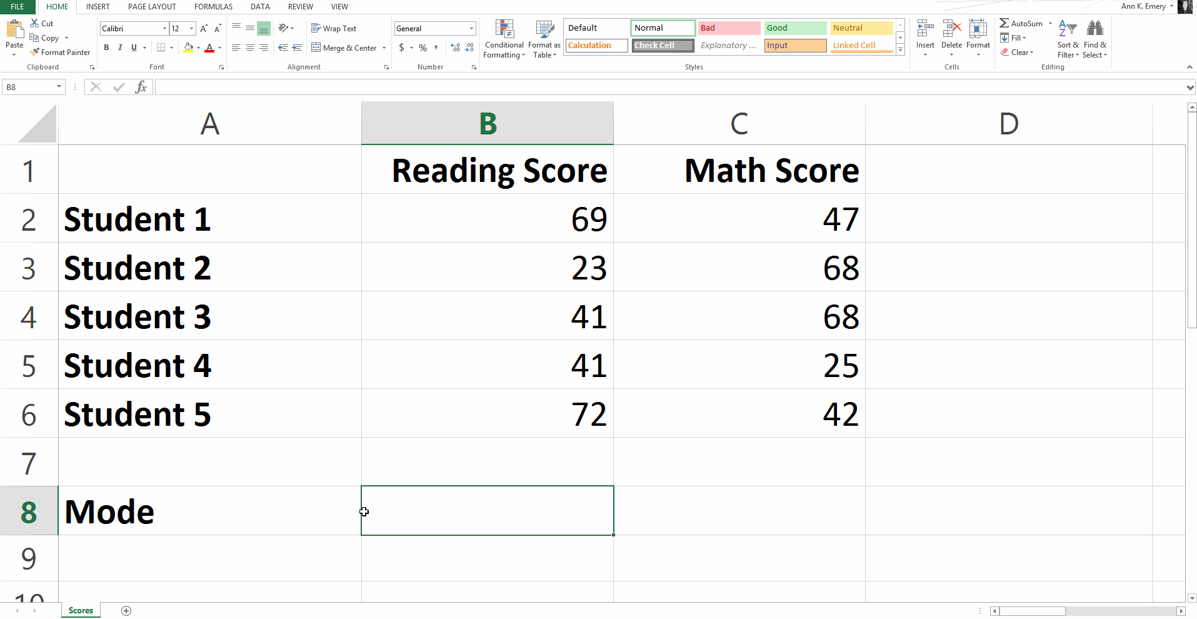
Task: Switch to the DATA tab
Action: (260, 7)
